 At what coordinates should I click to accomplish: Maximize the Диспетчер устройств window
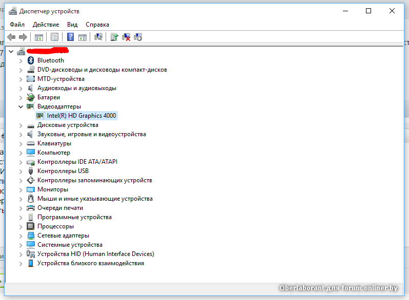coord(369,11)
